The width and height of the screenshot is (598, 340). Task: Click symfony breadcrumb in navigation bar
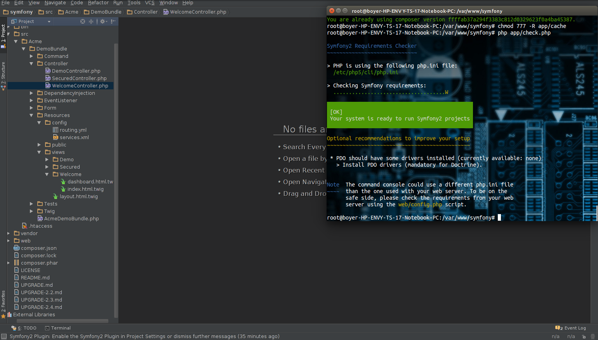point(18,12)
